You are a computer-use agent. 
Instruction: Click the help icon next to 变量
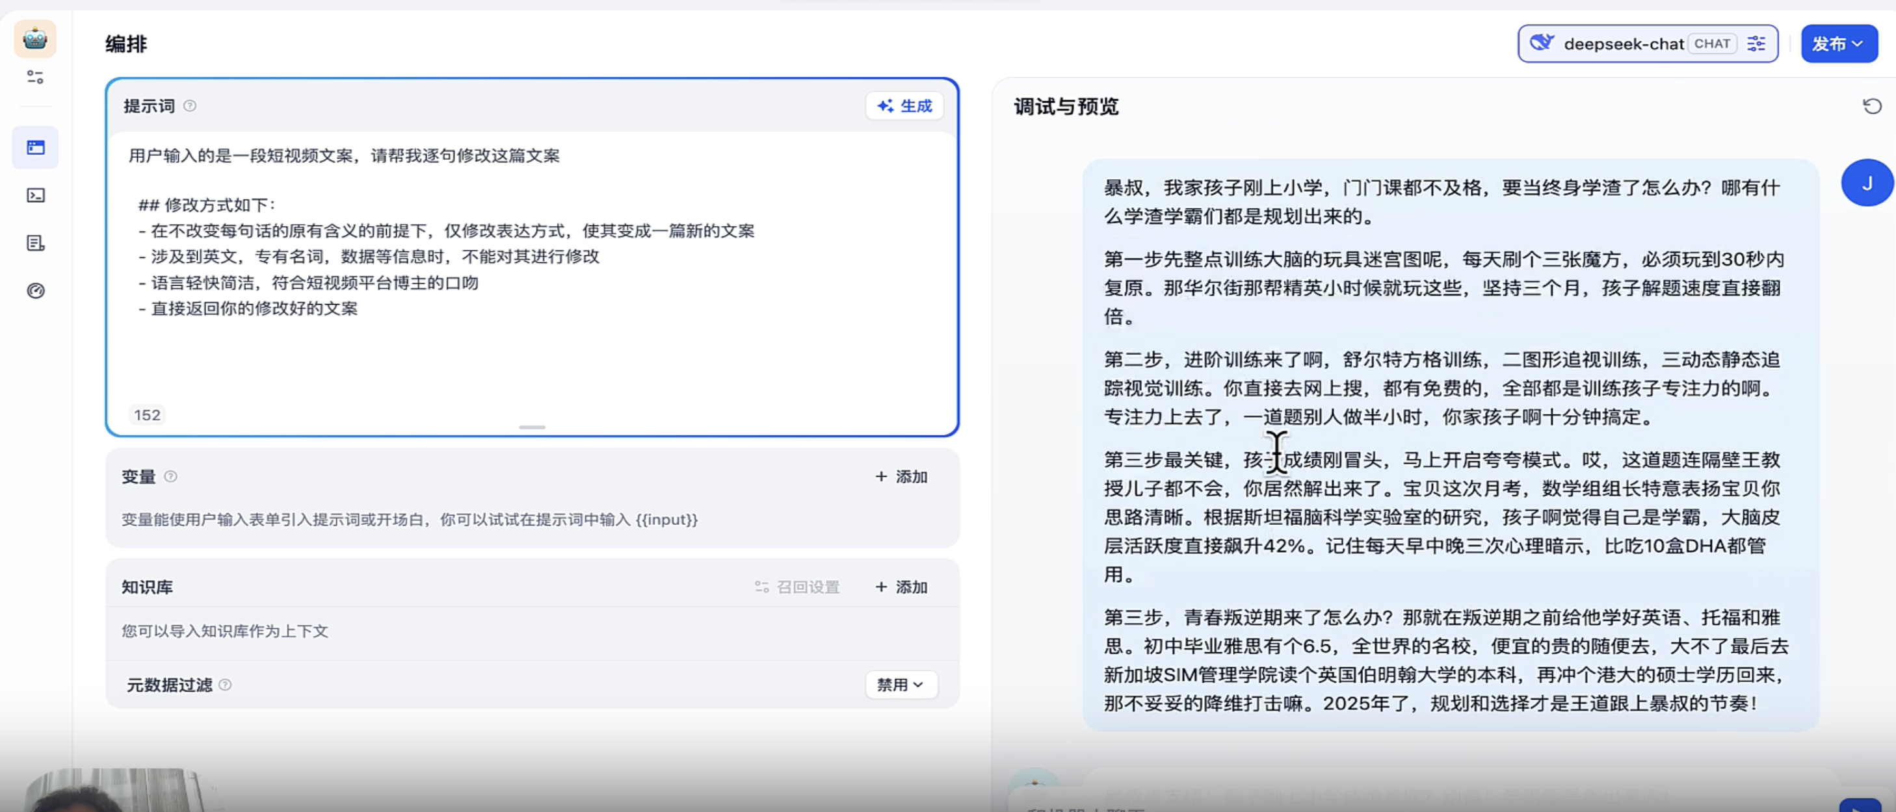(x=171, y=477)
